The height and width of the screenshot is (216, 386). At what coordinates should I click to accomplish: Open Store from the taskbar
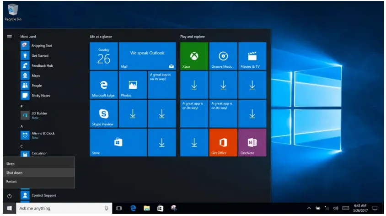(x=160, y=208)
